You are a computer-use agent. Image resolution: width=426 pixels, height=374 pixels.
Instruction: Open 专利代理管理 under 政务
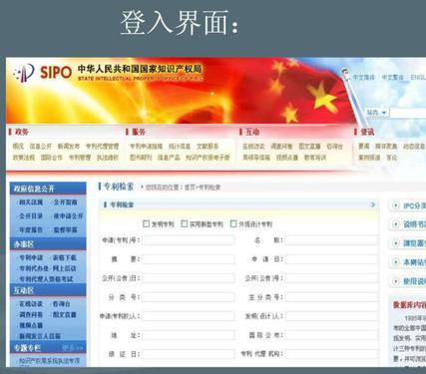click(102, 147)
